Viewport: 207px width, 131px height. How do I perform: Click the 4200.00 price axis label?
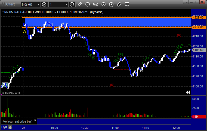click(x=198, y=46)
